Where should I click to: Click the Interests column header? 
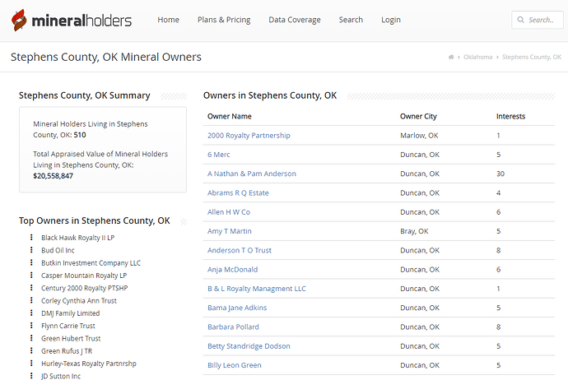510,116
